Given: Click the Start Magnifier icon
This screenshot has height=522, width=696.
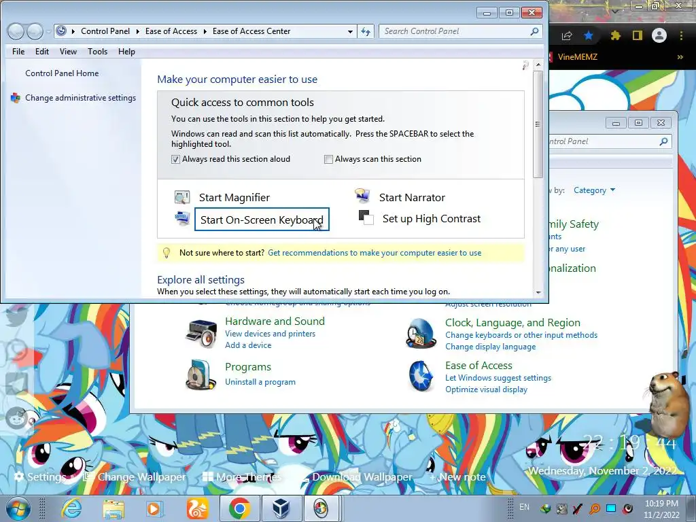Looking at the screenshot, I should click(x=182, y=196).
